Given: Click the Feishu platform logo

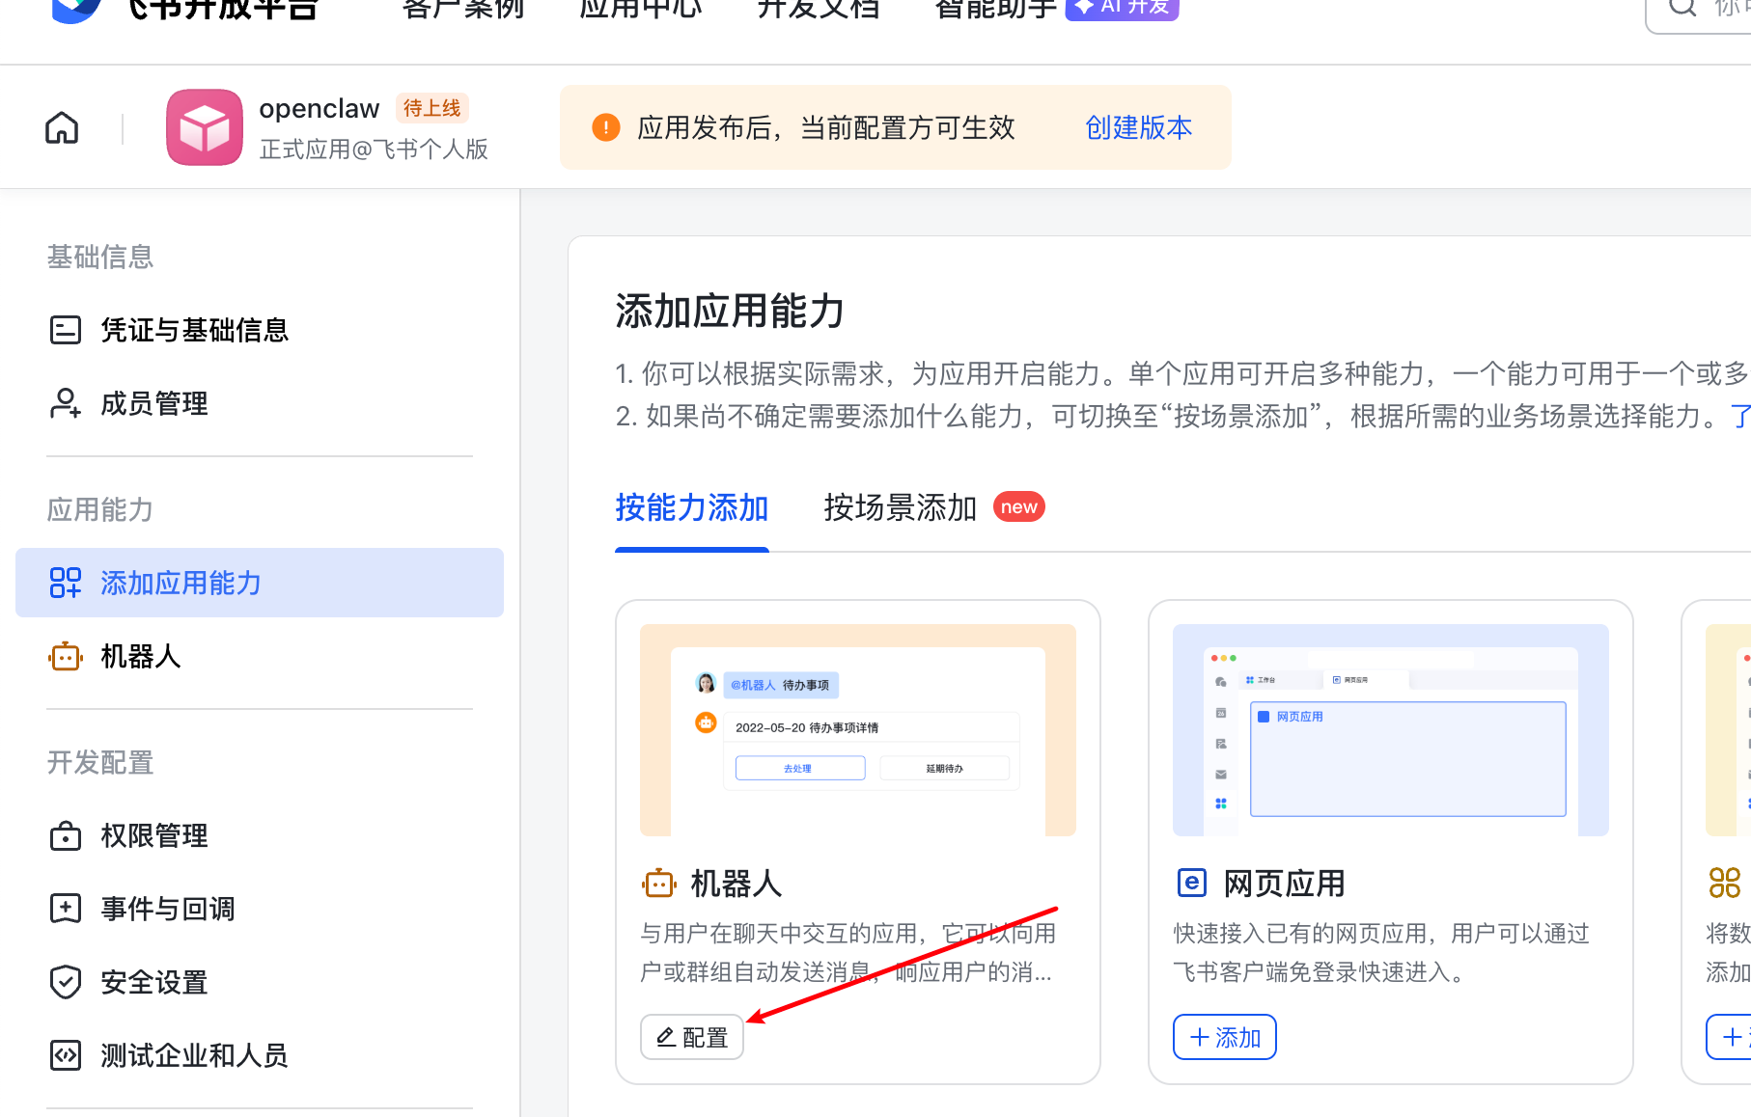Looking at the screenshot, I should [x=77, y=10].
